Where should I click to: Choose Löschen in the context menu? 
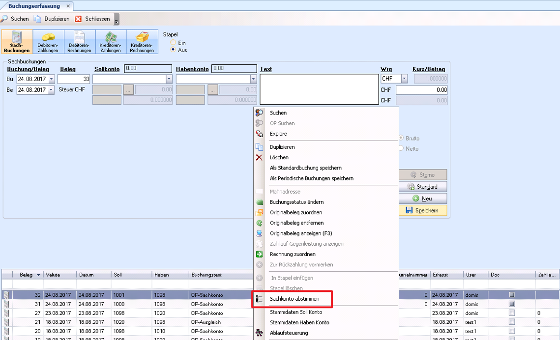coord(279,157)
